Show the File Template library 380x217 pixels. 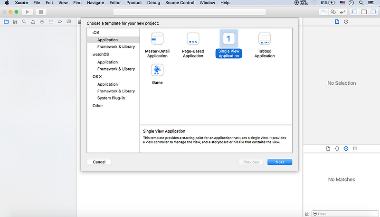tap(328, 149)
